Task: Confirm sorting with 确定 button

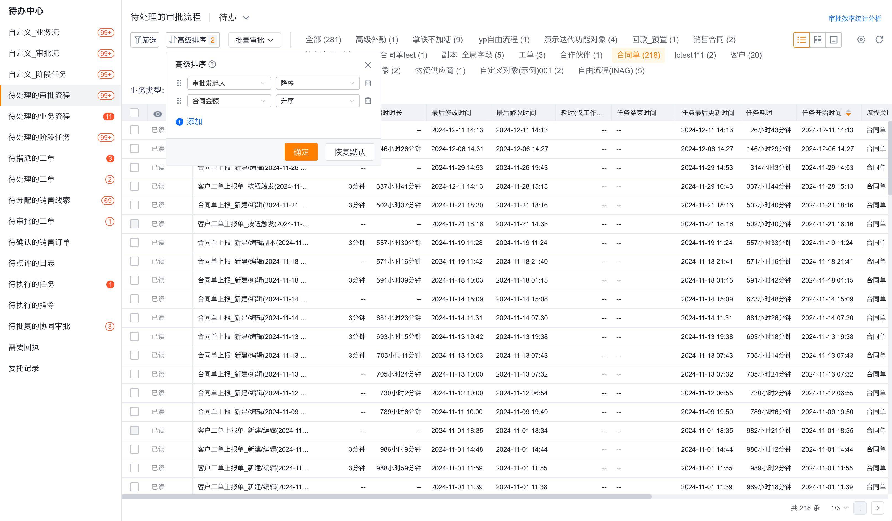Action: click(301, 152)
